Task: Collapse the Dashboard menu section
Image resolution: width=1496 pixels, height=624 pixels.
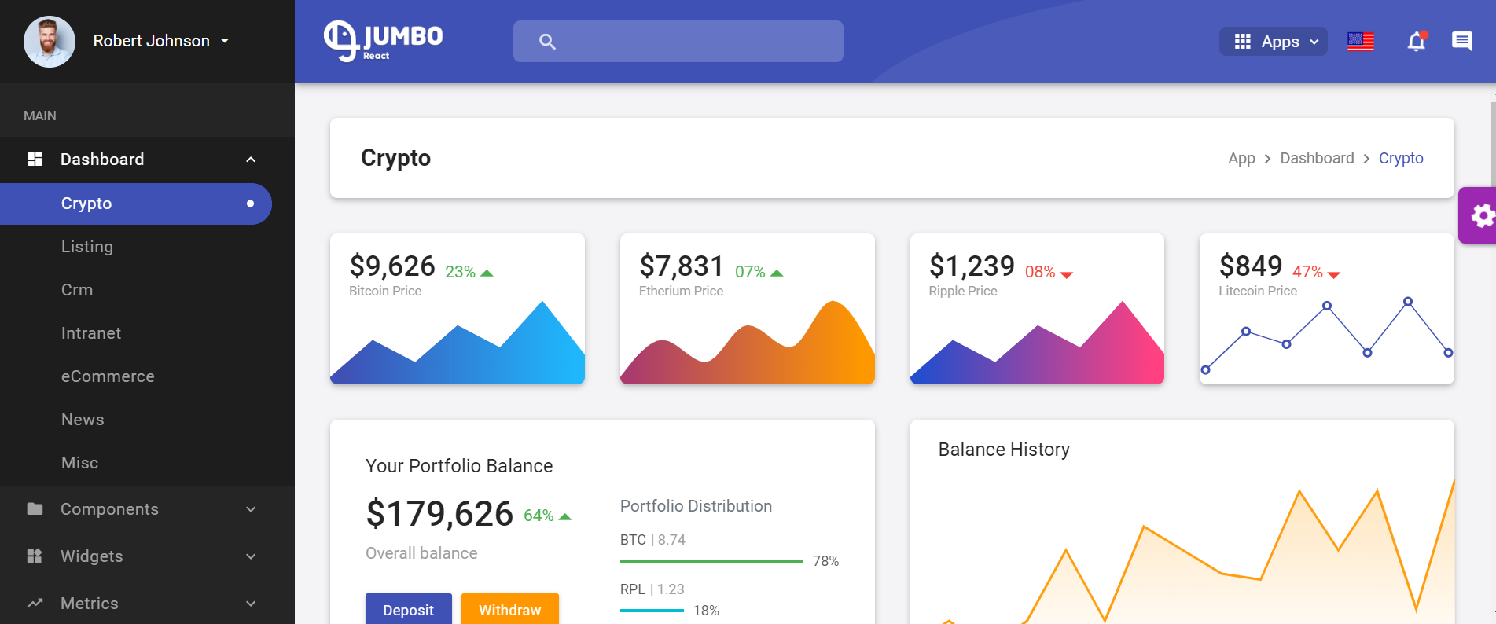Action: (251, 160)
